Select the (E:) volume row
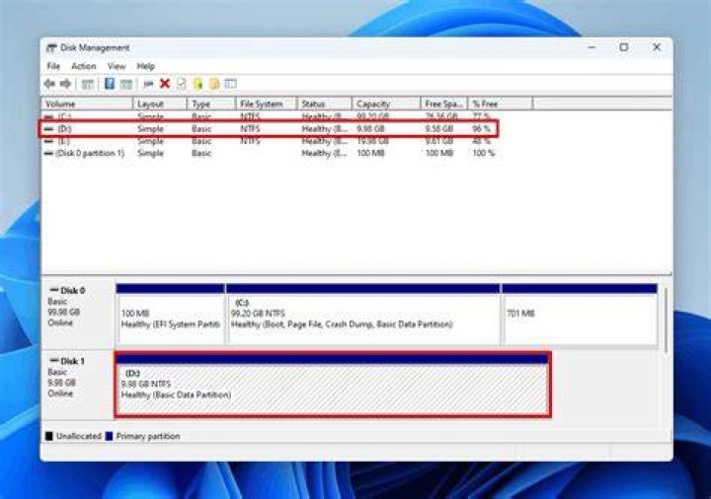Screen dimensions: 711x499 point(270,141)
